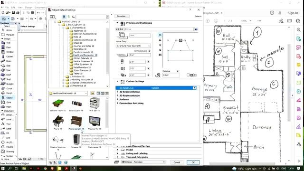Click the Cancel button
The height and width of the screenshot is (171, 304).
coord(177,162)
